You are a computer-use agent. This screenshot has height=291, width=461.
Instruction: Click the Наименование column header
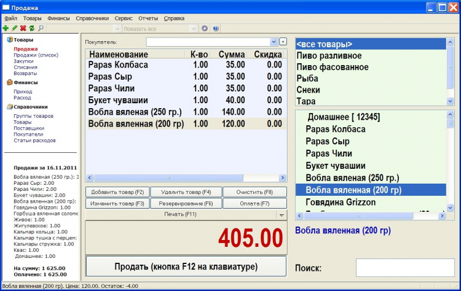point(135,54)
